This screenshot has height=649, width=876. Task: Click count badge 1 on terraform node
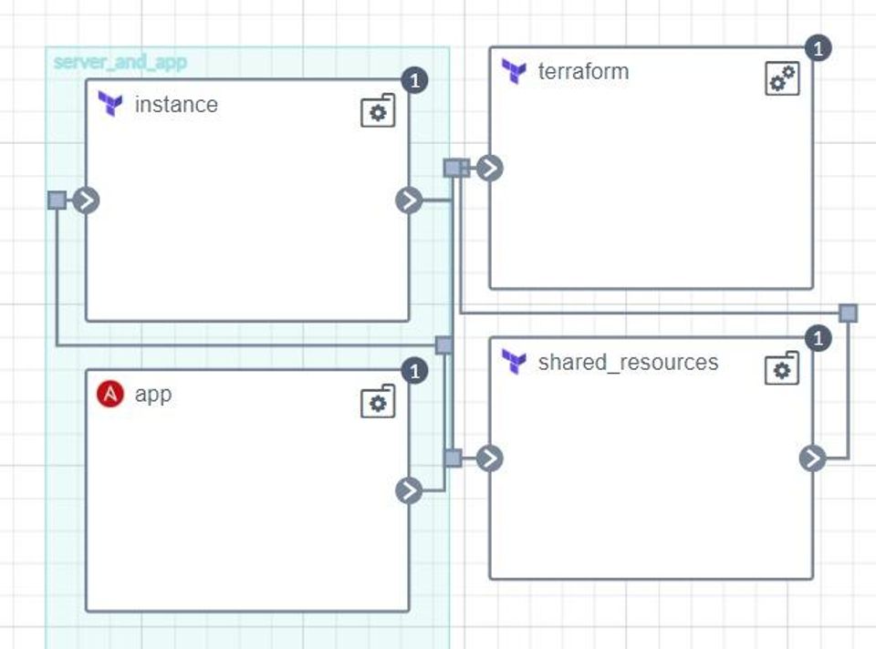[x=819, y=48]
